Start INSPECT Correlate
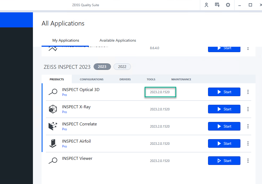The image size is (262, 184). click(x=224, y=126)
